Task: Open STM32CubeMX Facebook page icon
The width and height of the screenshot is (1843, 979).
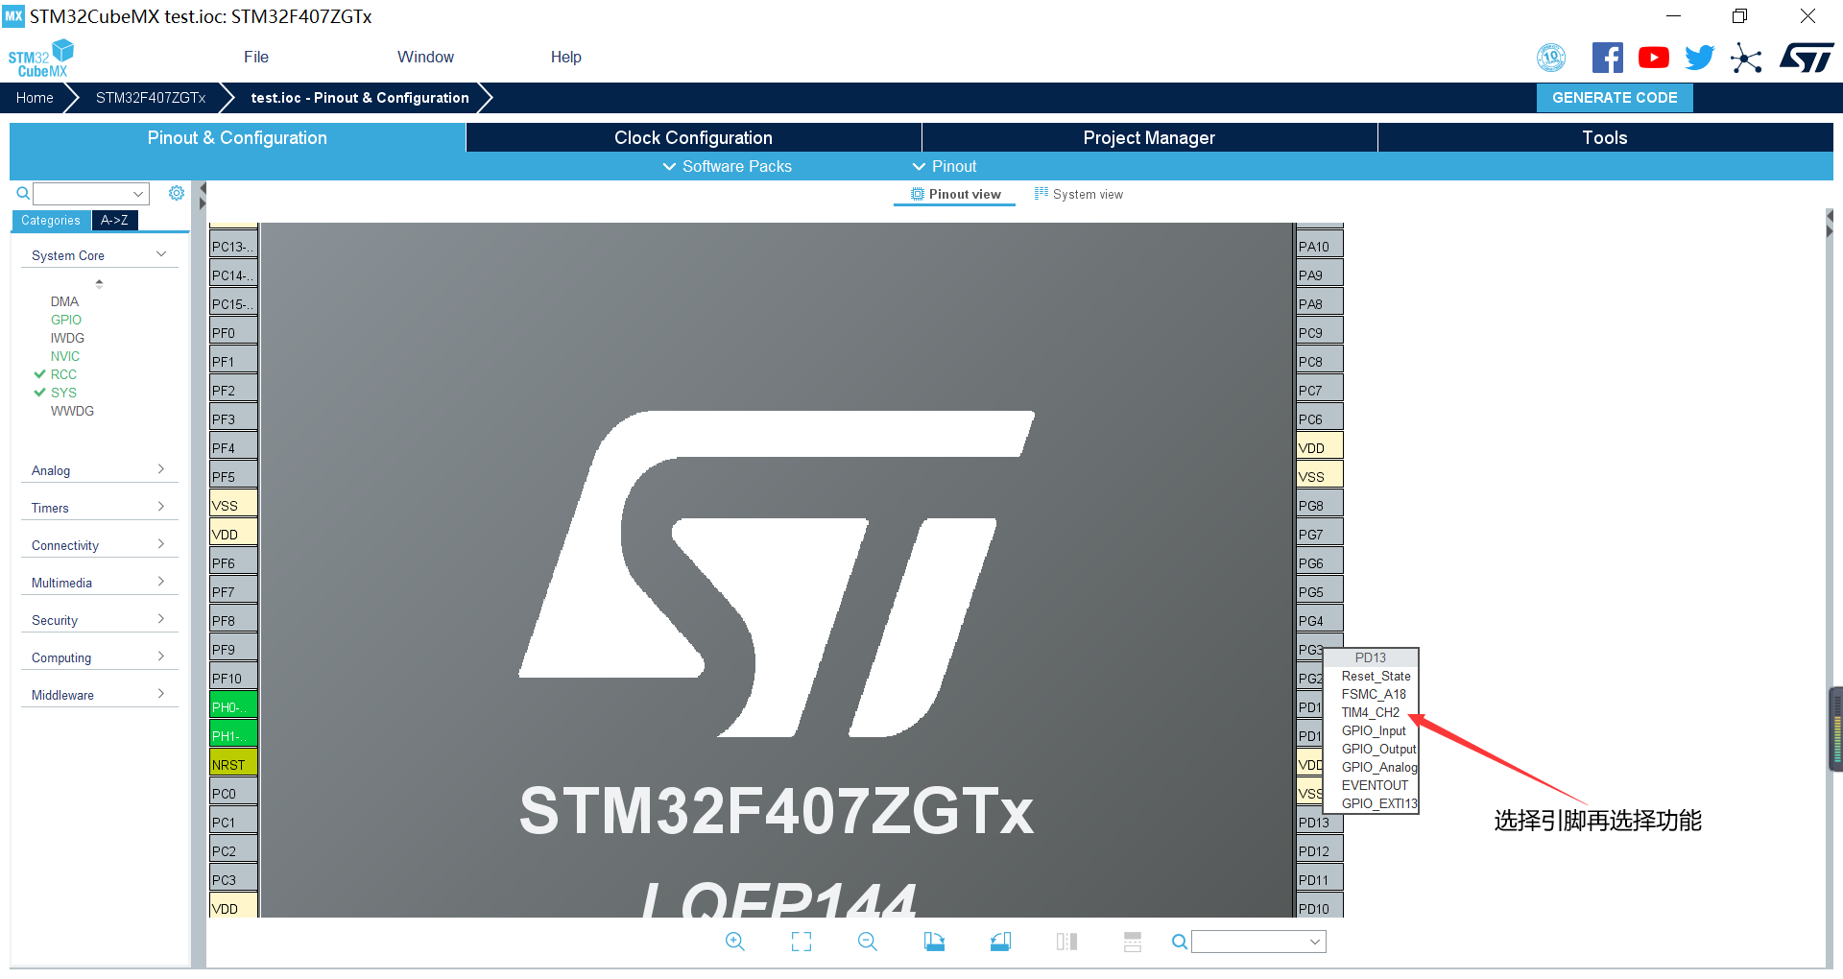Action: pyautogui.click(x=1608, y=57)
